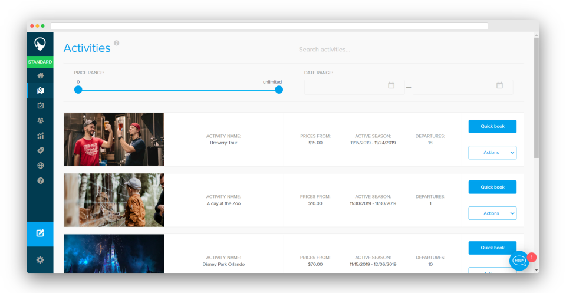Click the '$70.00' price text
Viewport: 566px width, 293px height.
coord(315,264)
